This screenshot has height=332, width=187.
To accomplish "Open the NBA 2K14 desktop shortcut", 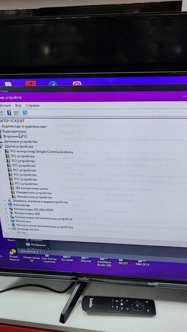I will click(142, 262).
